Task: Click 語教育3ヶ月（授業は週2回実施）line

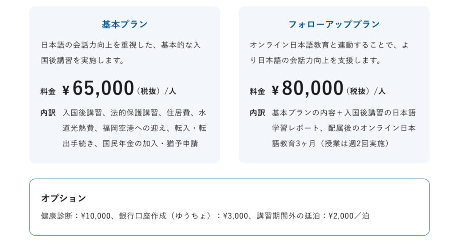Action: coord(330,144)
